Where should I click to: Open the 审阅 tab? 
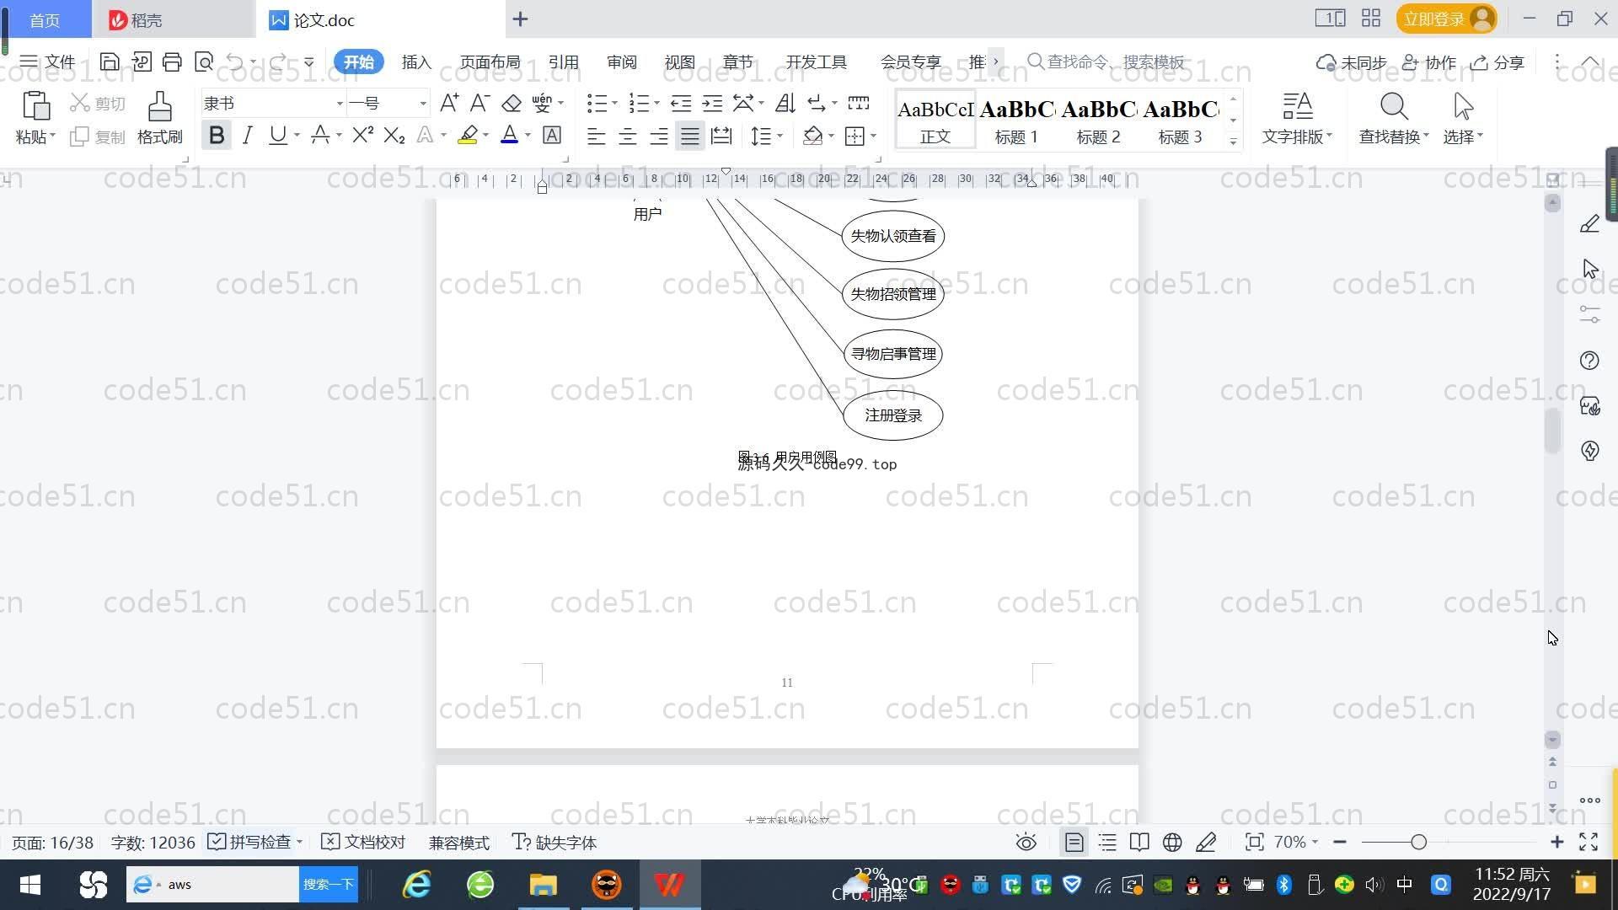click(621, 62)
